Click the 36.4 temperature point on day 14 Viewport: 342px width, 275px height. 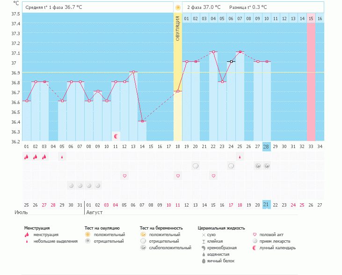pyautogui.click(x=142, y=121)
